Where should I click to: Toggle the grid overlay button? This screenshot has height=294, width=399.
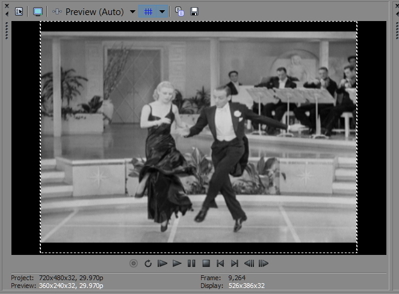coord(148,11)
